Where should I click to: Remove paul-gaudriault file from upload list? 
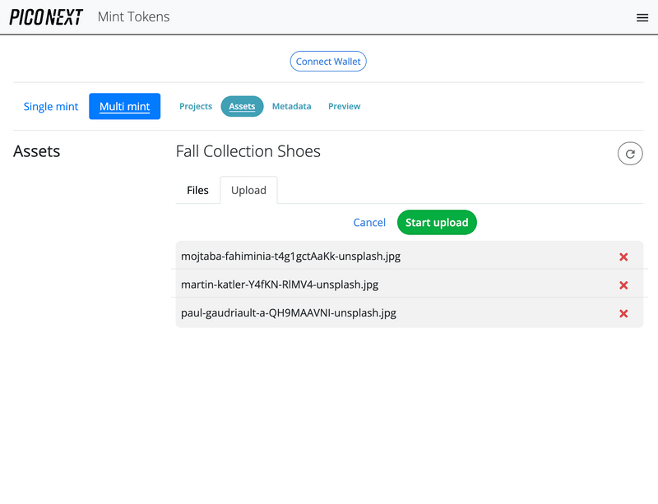[623, 313]
